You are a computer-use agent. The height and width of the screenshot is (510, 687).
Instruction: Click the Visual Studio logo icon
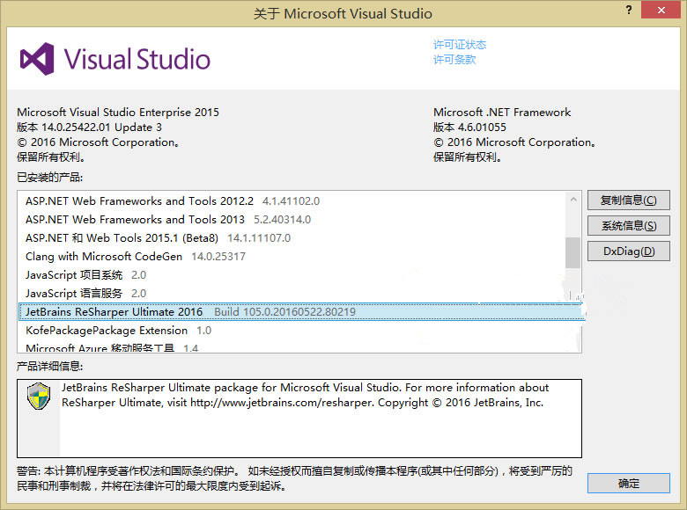37,59
